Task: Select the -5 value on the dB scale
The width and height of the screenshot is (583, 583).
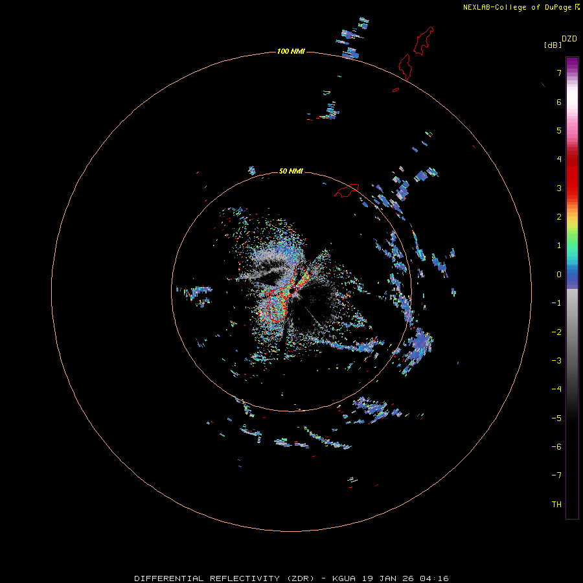Action: tap(556, 418)
